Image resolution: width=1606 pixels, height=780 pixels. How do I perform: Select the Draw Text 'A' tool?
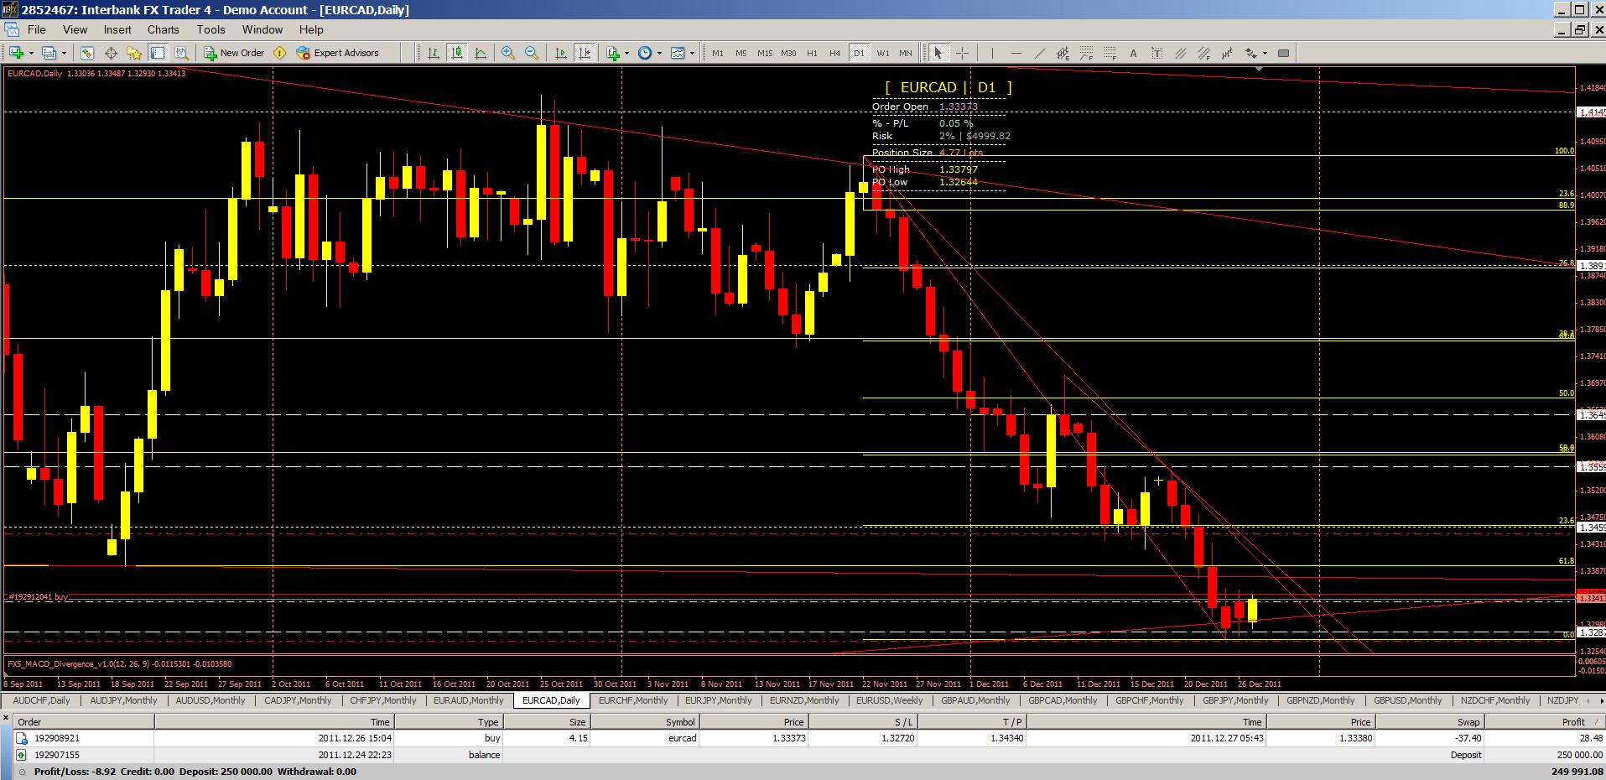(x=1133, y=53)
